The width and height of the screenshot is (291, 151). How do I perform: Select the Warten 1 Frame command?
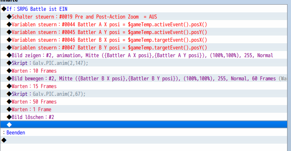pos(144,110)
